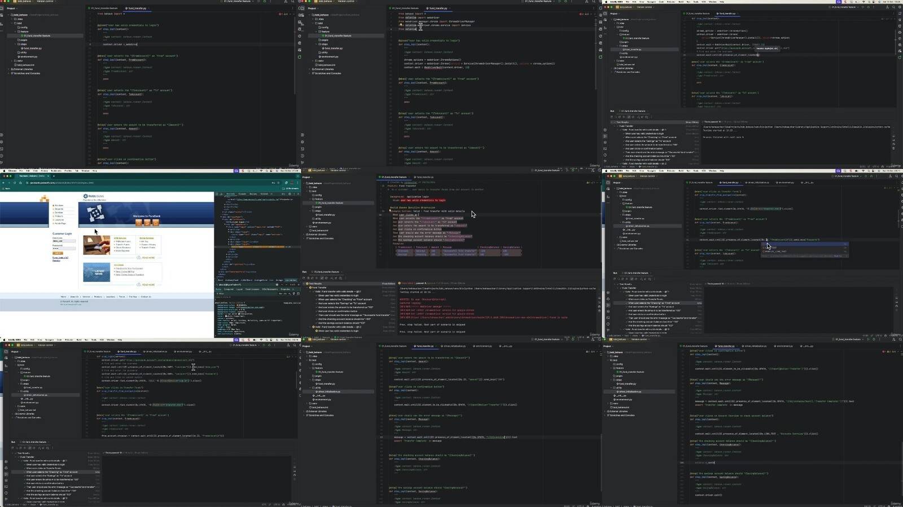The image size is (903, 507).
Task: Click Contact Us in ParaBank footer
Action: pyautogui.click(x=146, y=297)
